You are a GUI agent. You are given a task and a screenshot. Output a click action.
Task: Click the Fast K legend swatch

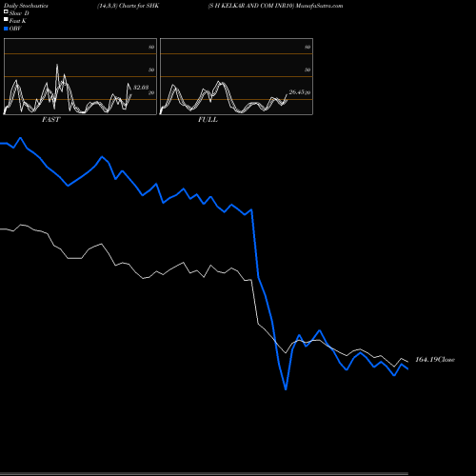[6, 19]
